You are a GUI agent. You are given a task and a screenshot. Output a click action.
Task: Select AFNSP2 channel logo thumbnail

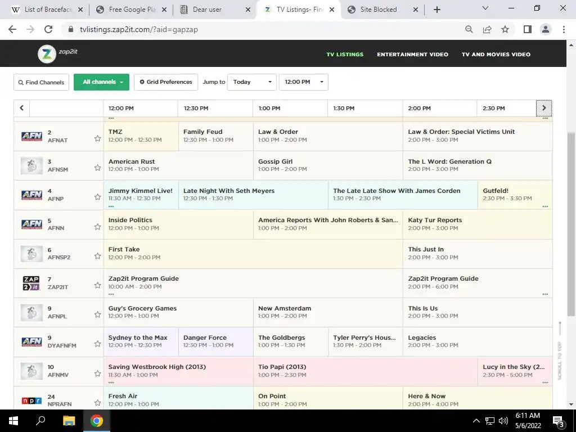click(x=31, y=254)
